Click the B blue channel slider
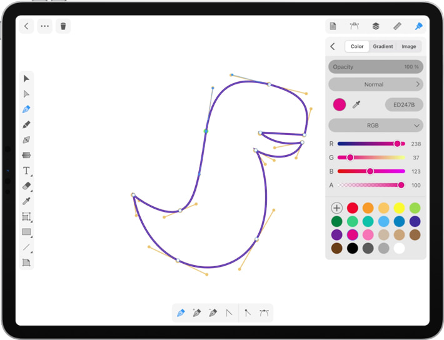This screenshot has height=340, width=444. 371,171
